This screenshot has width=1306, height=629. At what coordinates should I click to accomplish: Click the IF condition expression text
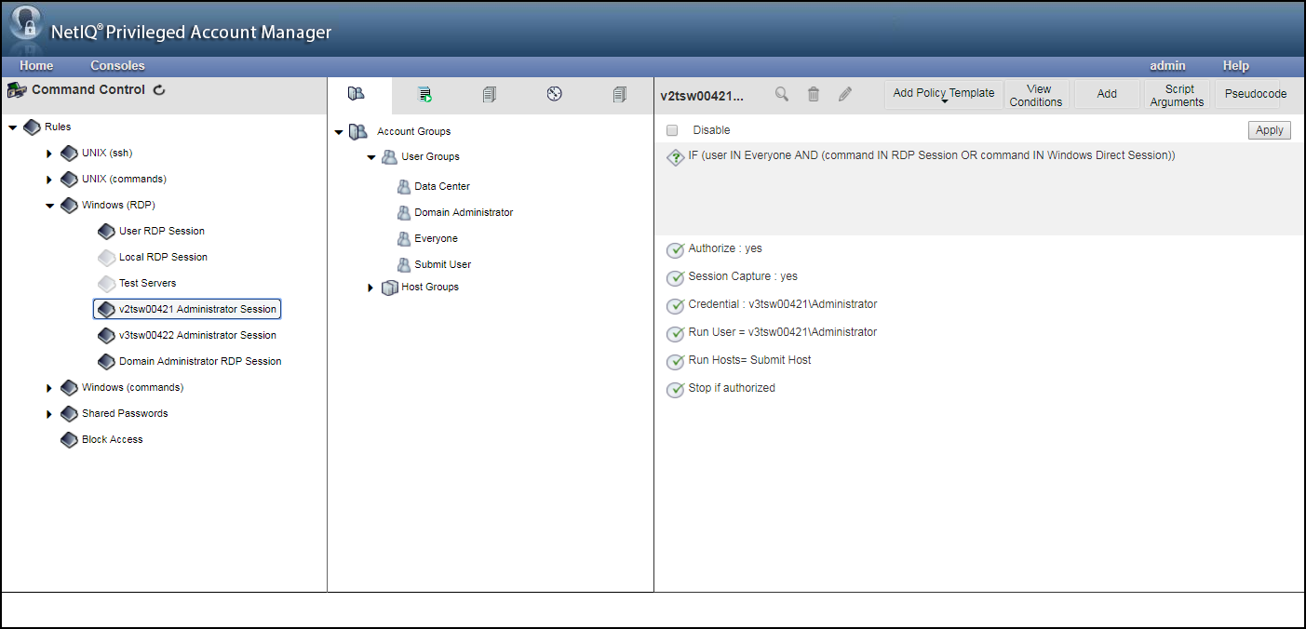[x=932, y=155]
